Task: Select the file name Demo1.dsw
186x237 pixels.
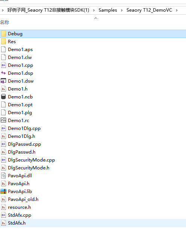Action: 21,81
